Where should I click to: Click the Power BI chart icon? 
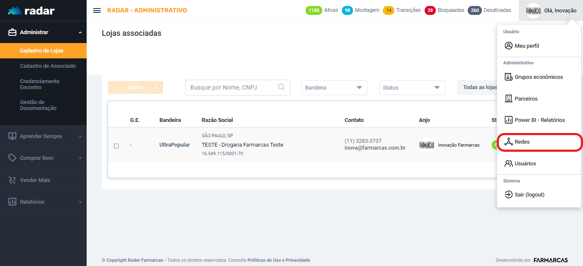(x=508, y=120)
